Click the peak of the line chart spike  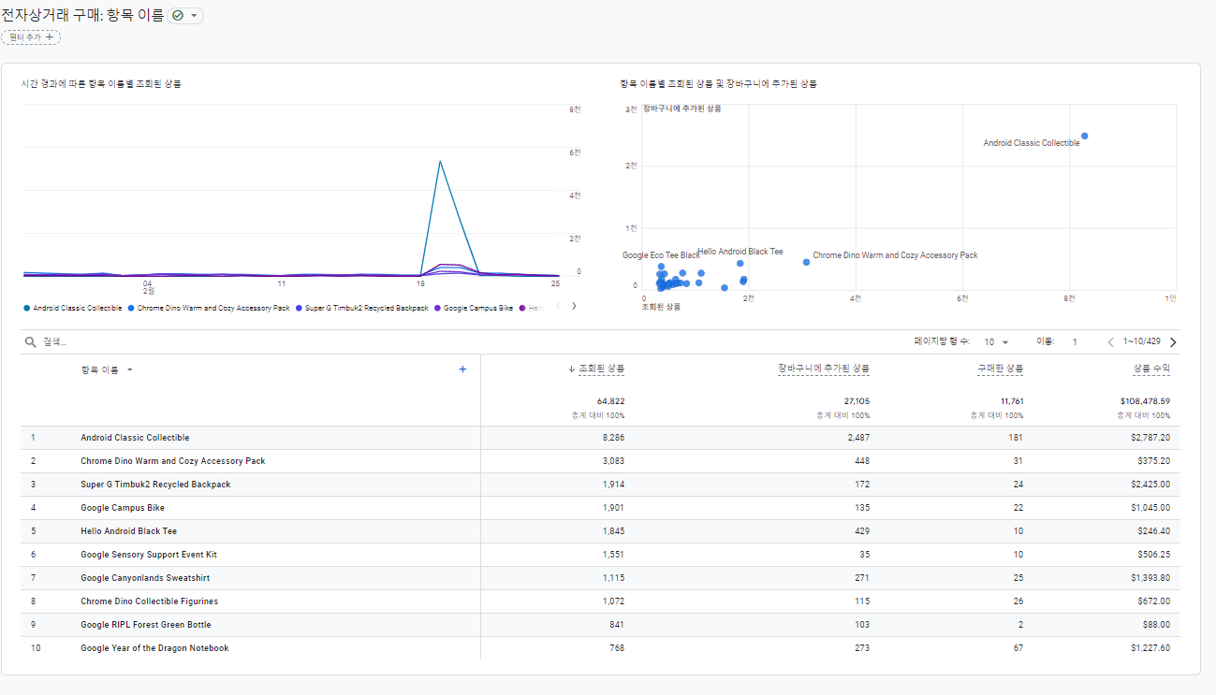[440, 161]
